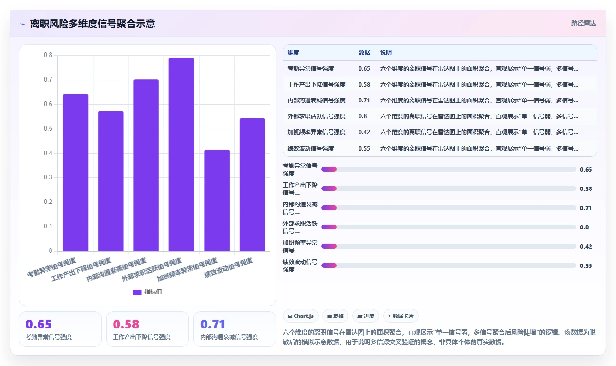This screenshot has height=366, width=616.
Task: Select the 绩效波动信号强度 table row
Action: (440, 148)
